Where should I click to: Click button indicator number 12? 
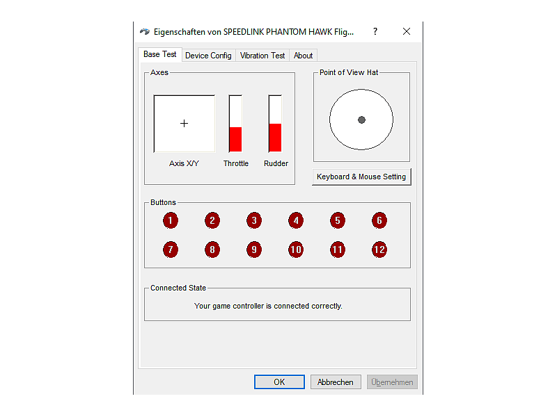pos(379,250)
